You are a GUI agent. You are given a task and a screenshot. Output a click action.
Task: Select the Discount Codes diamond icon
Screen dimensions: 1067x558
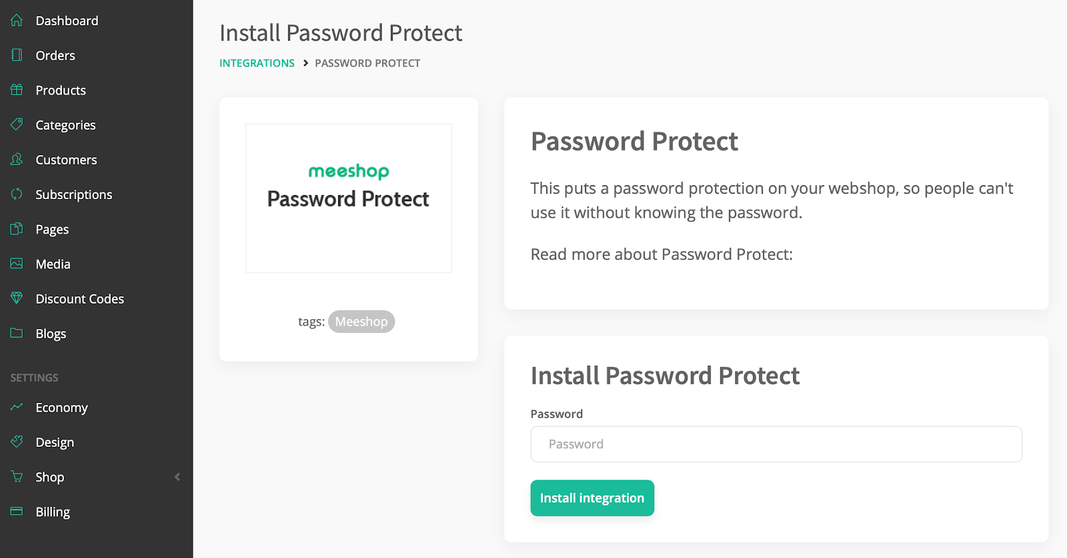pos(17,298)
